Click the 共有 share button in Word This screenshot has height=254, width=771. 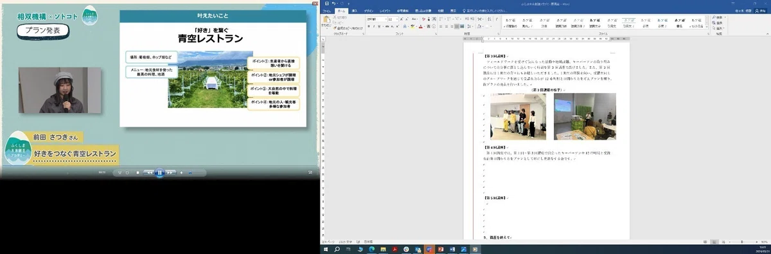pos(760,11)
